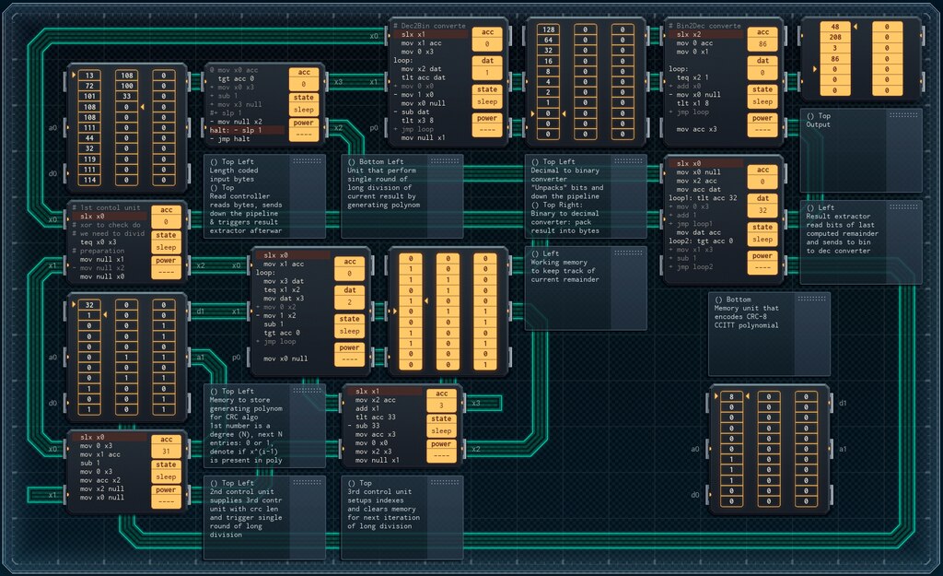Image resolution: width=943 pixels, height=576 pixels.
Task: Click the 'teq x1 x2' code line
Action: (x=282, y=289)
